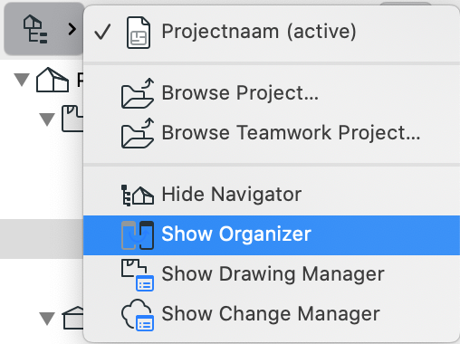Click the Show Organizer dual-panel icon

(138, 235)
